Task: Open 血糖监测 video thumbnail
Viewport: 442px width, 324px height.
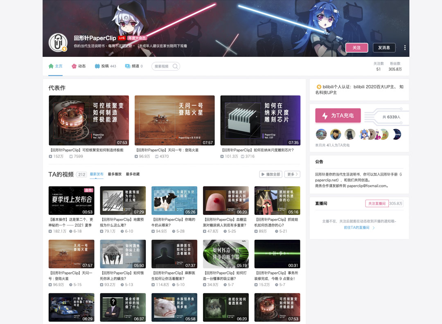Action: 226,200
